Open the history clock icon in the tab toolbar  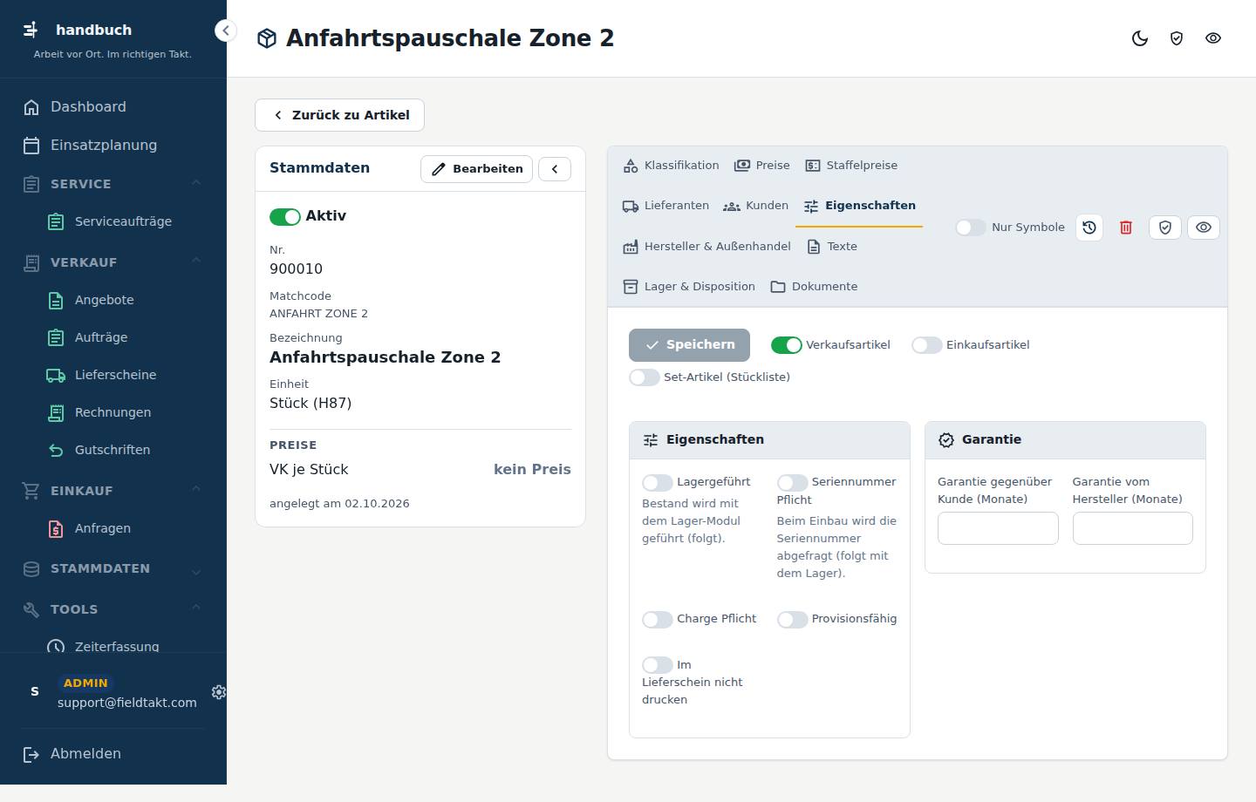tap(1089, 228)
